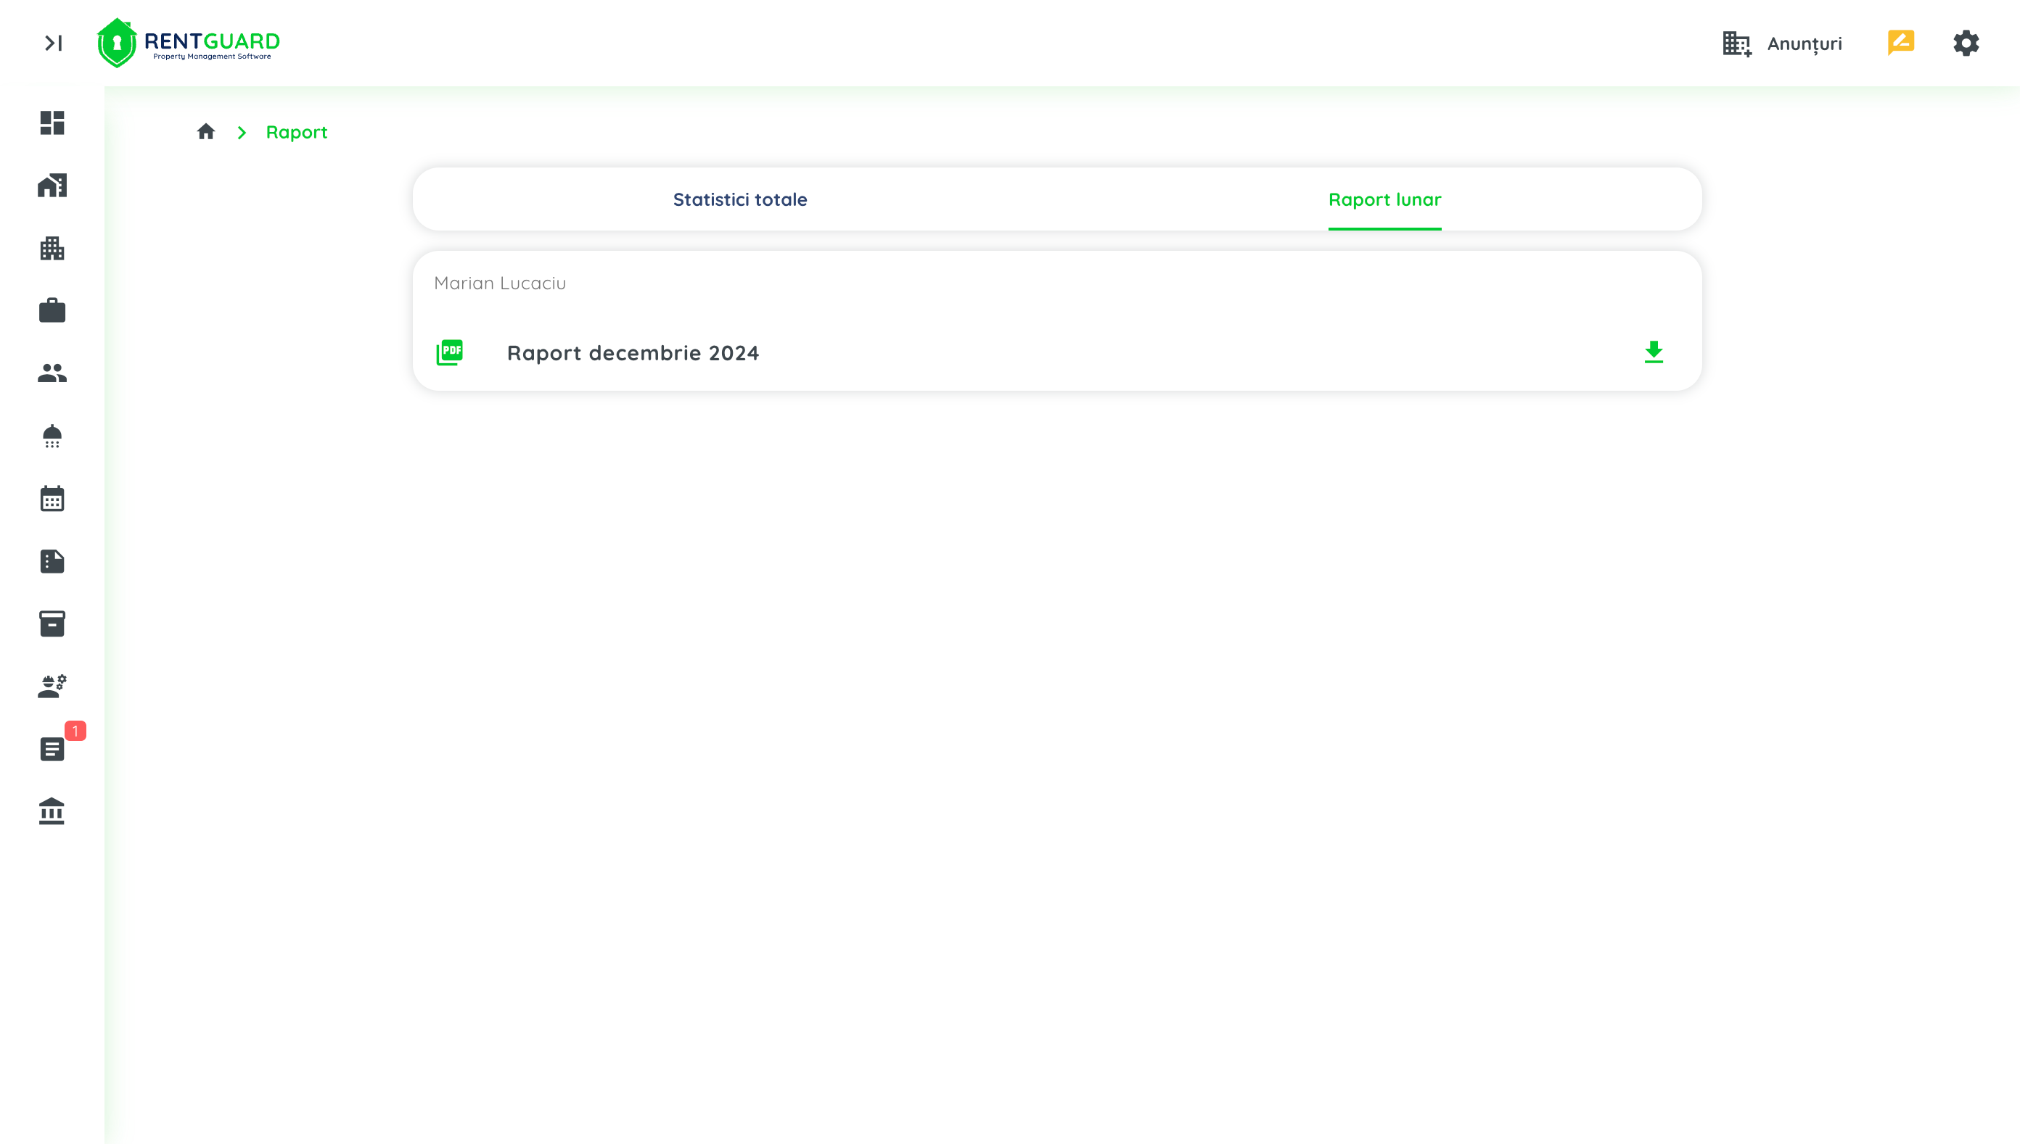Switch to Statistici totale tab
The height and width of the screenshot is (1144, 2020).
point(739,199)
